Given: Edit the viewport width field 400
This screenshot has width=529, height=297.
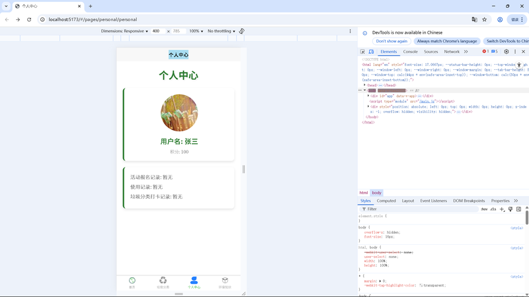Looking at the screenshot, I should pyautogui.click(x=158, y=31).
